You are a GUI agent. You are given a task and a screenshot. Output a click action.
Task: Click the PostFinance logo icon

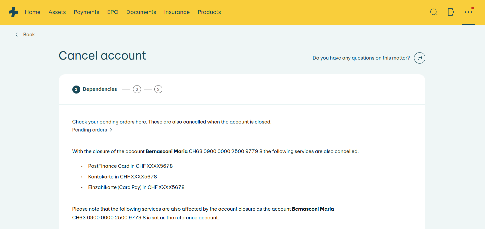coord(13,12)
